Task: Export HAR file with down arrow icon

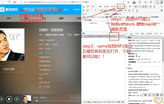Action: point(137,10)
